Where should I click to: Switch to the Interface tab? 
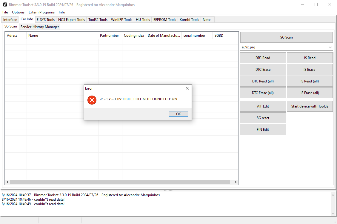click(x=10, y=19)
